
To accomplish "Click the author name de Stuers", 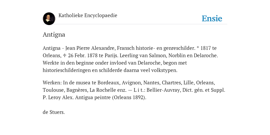I will 54,112.
